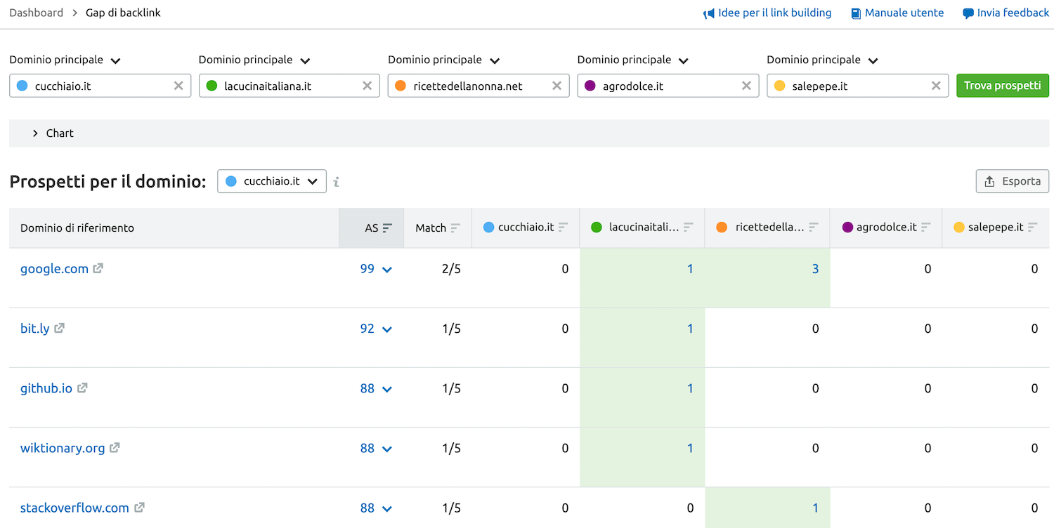Screen dimensions: 1054x528
Task: Expand AS details for stackoverflow.com
Action: coord(386,508)
